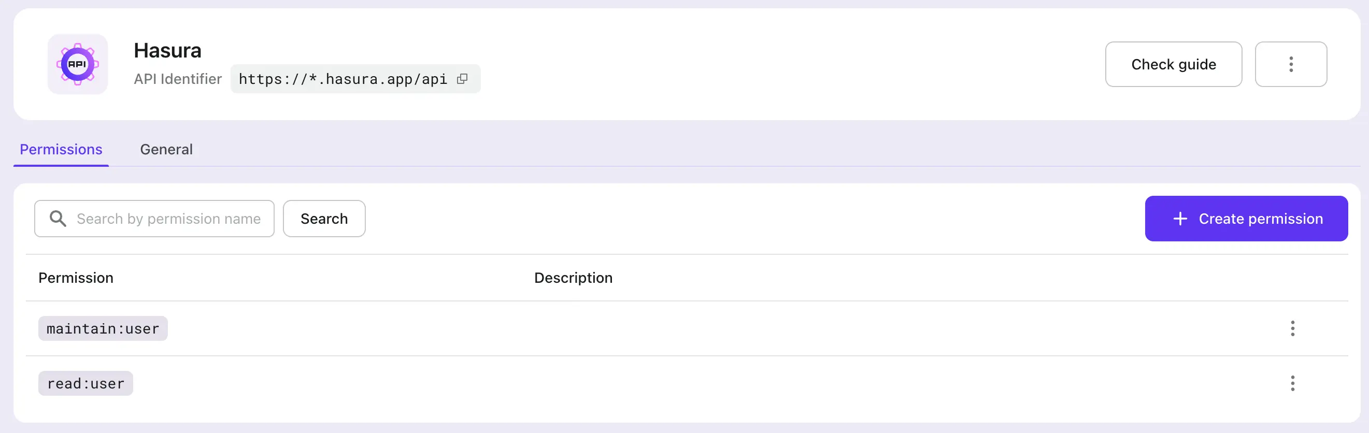Click the search magnifier icon
This screenshot has height=433, width=1369.
[58, 219]
